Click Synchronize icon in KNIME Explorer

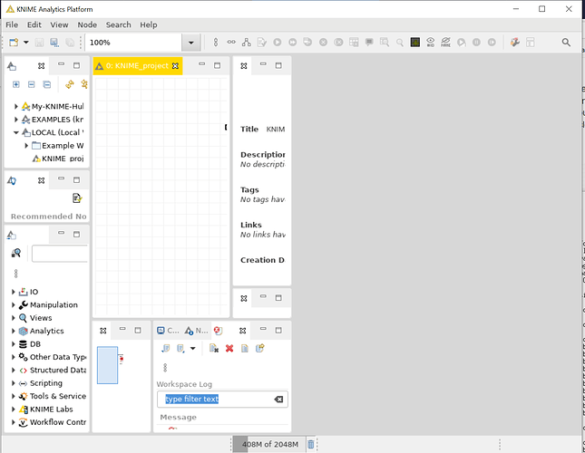point(70,84)
